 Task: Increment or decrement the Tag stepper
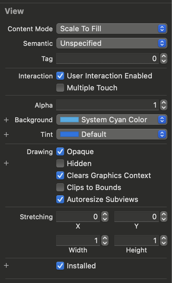click(164, 58)
